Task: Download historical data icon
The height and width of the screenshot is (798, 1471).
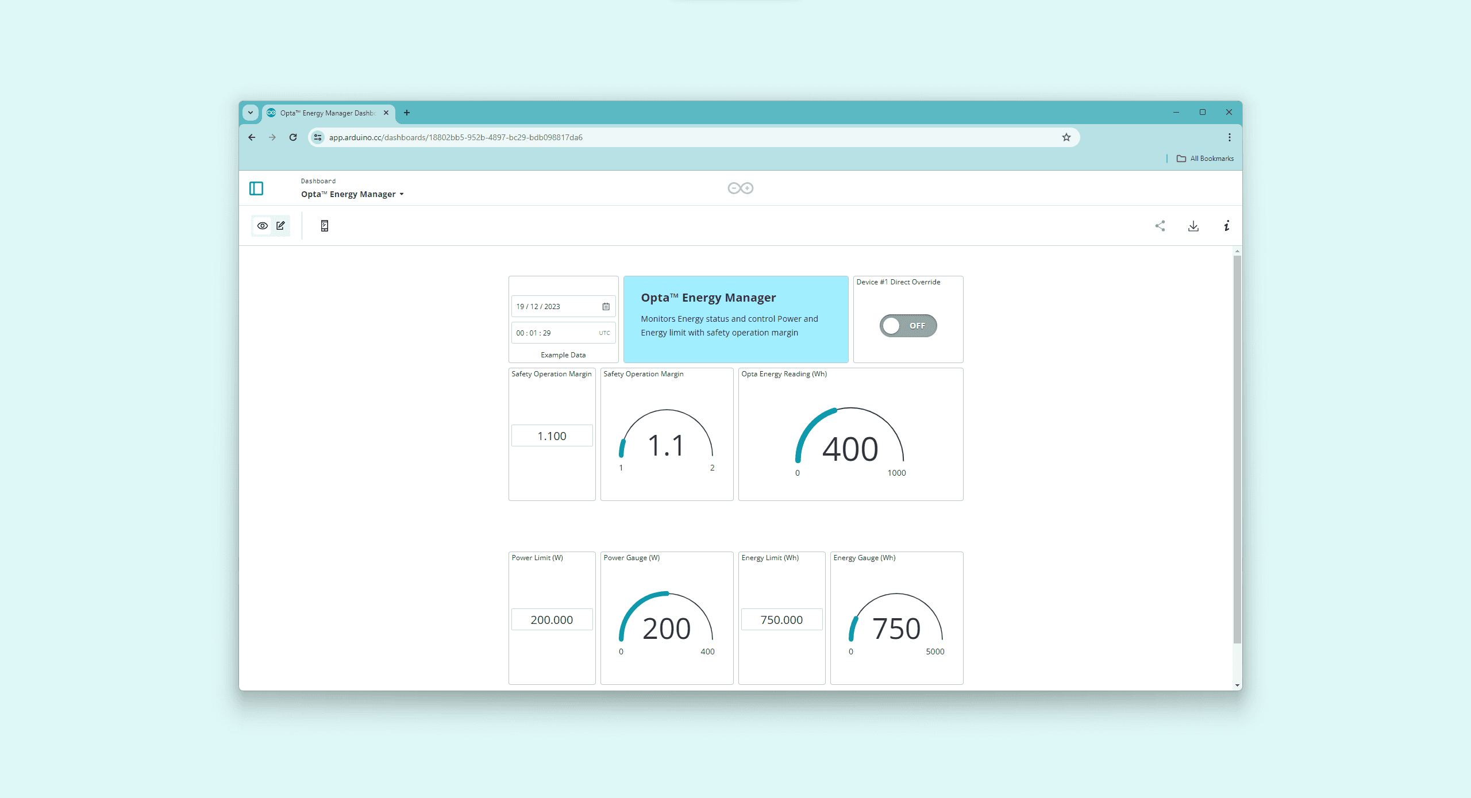Action: tap(1193, 226)
